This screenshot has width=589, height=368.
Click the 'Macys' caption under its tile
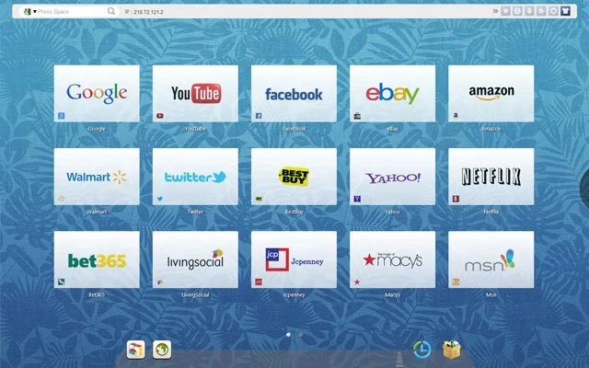click(x=393, y=294)
